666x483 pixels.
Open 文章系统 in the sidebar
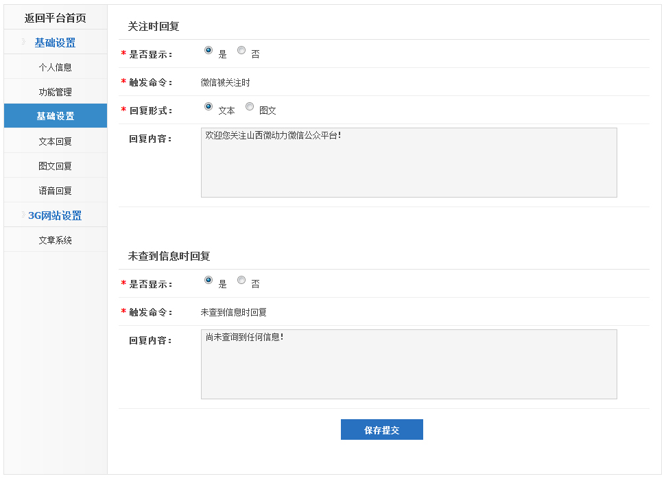tap(55, 240)
